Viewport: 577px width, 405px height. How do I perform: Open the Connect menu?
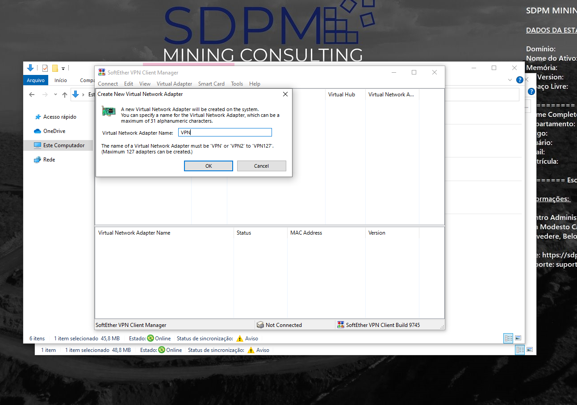108,84
